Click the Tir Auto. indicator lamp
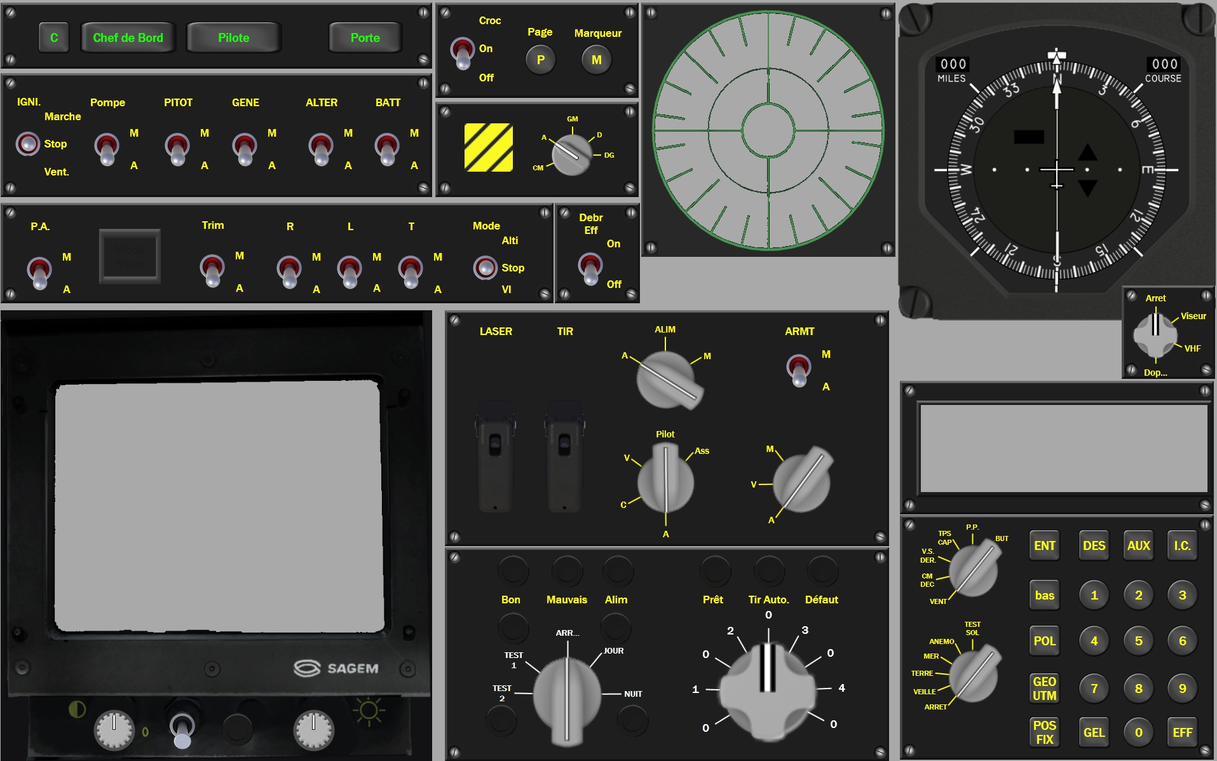Viewport: 1217px width, 761px height. point(769,570)
